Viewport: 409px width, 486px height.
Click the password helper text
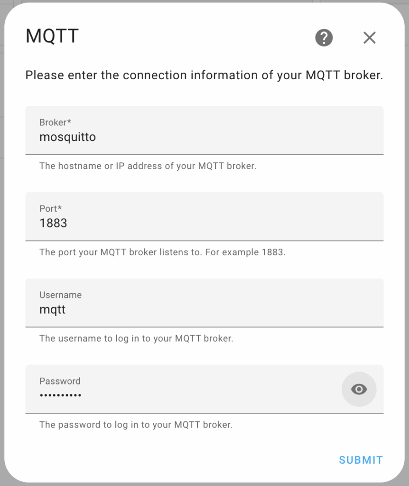[x=136, y=425]
